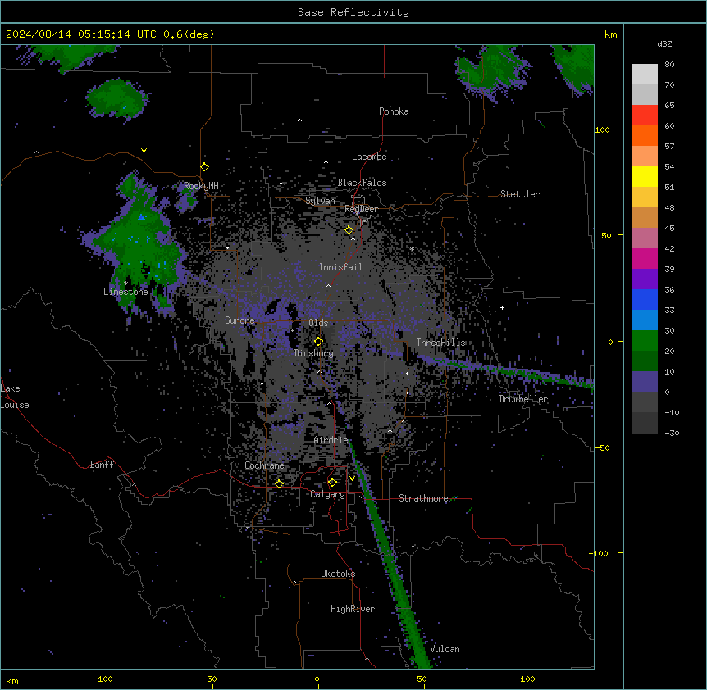Select the dBZ legend heading
This screenshot has width=707, height=690.
pyautogui.click(x=664, y=44)
